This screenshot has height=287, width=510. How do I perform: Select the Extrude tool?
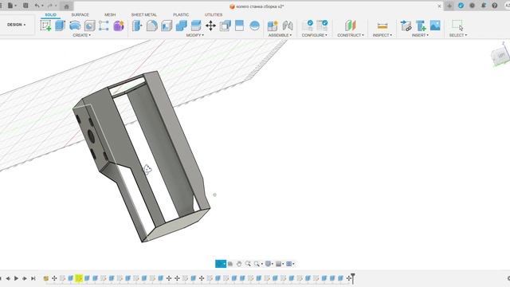click(61, 26)
